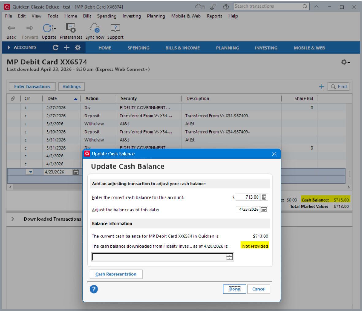Click the Forward arrow toolbar icon
362x311 pixels.
pyautogui.click(x=29, y=28)
